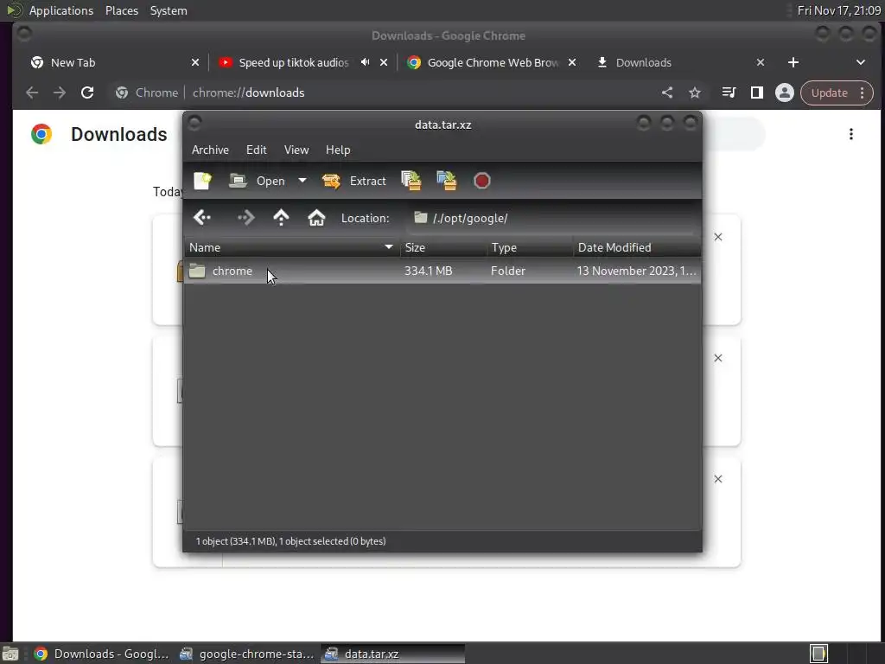Image resolution: width=885 pixels, height=664 pixels.
Task: Show desktop icon in bottom panel
Action: [x=10, y=654]
